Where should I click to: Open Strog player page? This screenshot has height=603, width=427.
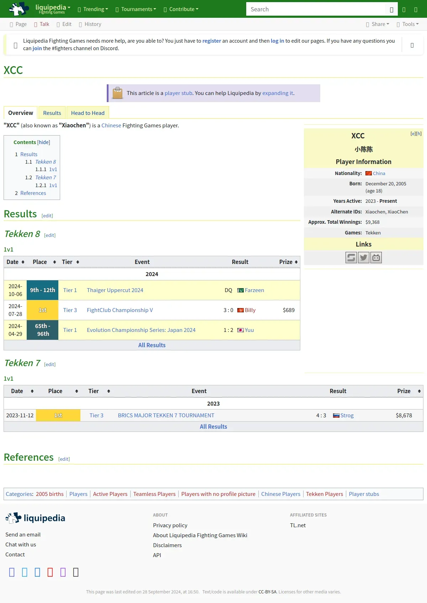pyautogui.click(x=347, y=416)
